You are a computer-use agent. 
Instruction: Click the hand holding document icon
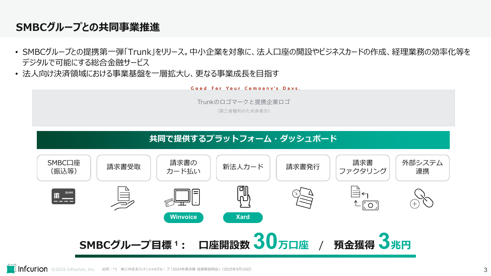click(123, 198)
